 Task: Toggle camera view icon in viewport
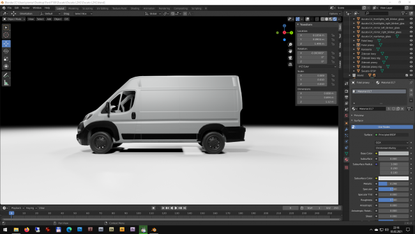click(290, 58)
